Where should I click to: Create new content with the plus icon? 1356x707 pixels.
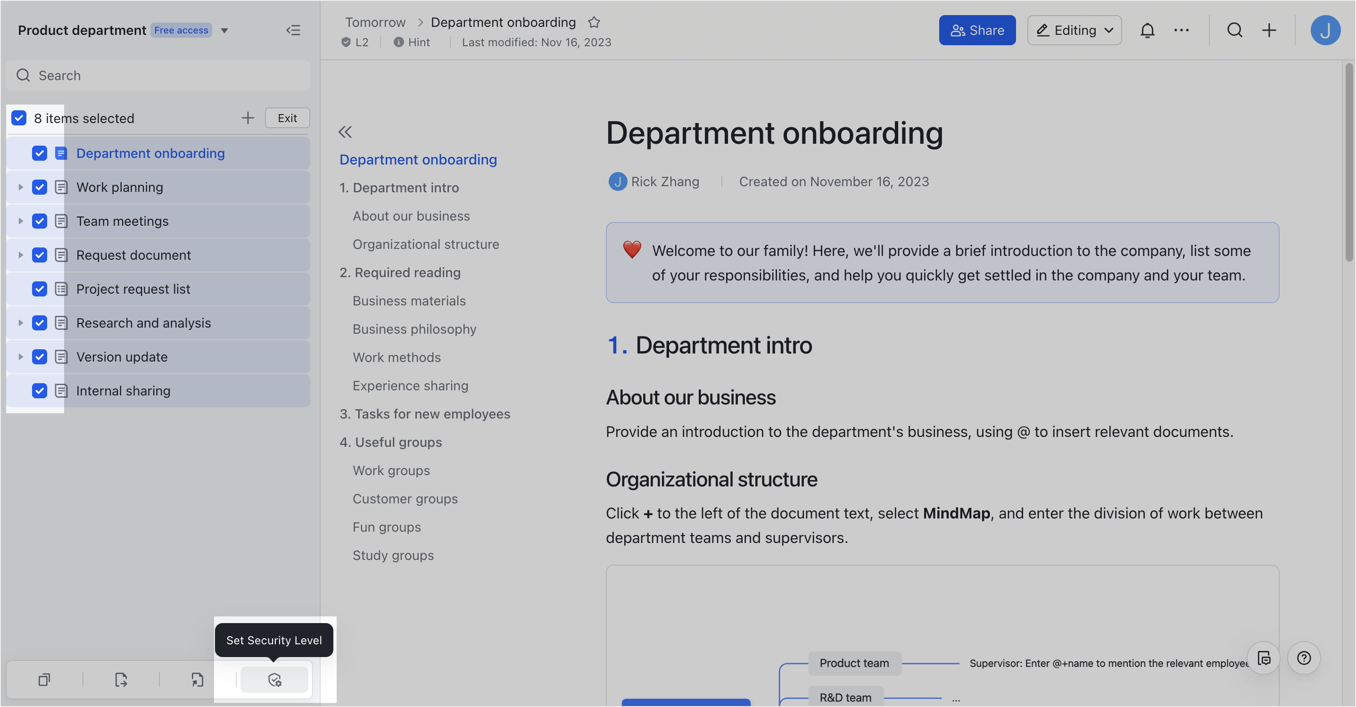[1269, 30]
